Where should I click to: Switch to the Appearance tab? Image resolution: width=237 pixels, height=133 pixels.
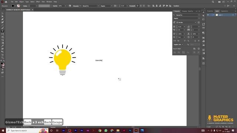tap(224, 11)
